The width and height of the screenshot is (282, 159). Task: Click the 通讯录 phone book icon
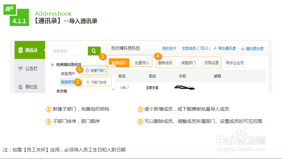20,50
